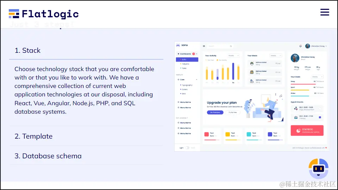Select Tatyana in the sidebar
This screenshot has height=190, width=338.
186,64
